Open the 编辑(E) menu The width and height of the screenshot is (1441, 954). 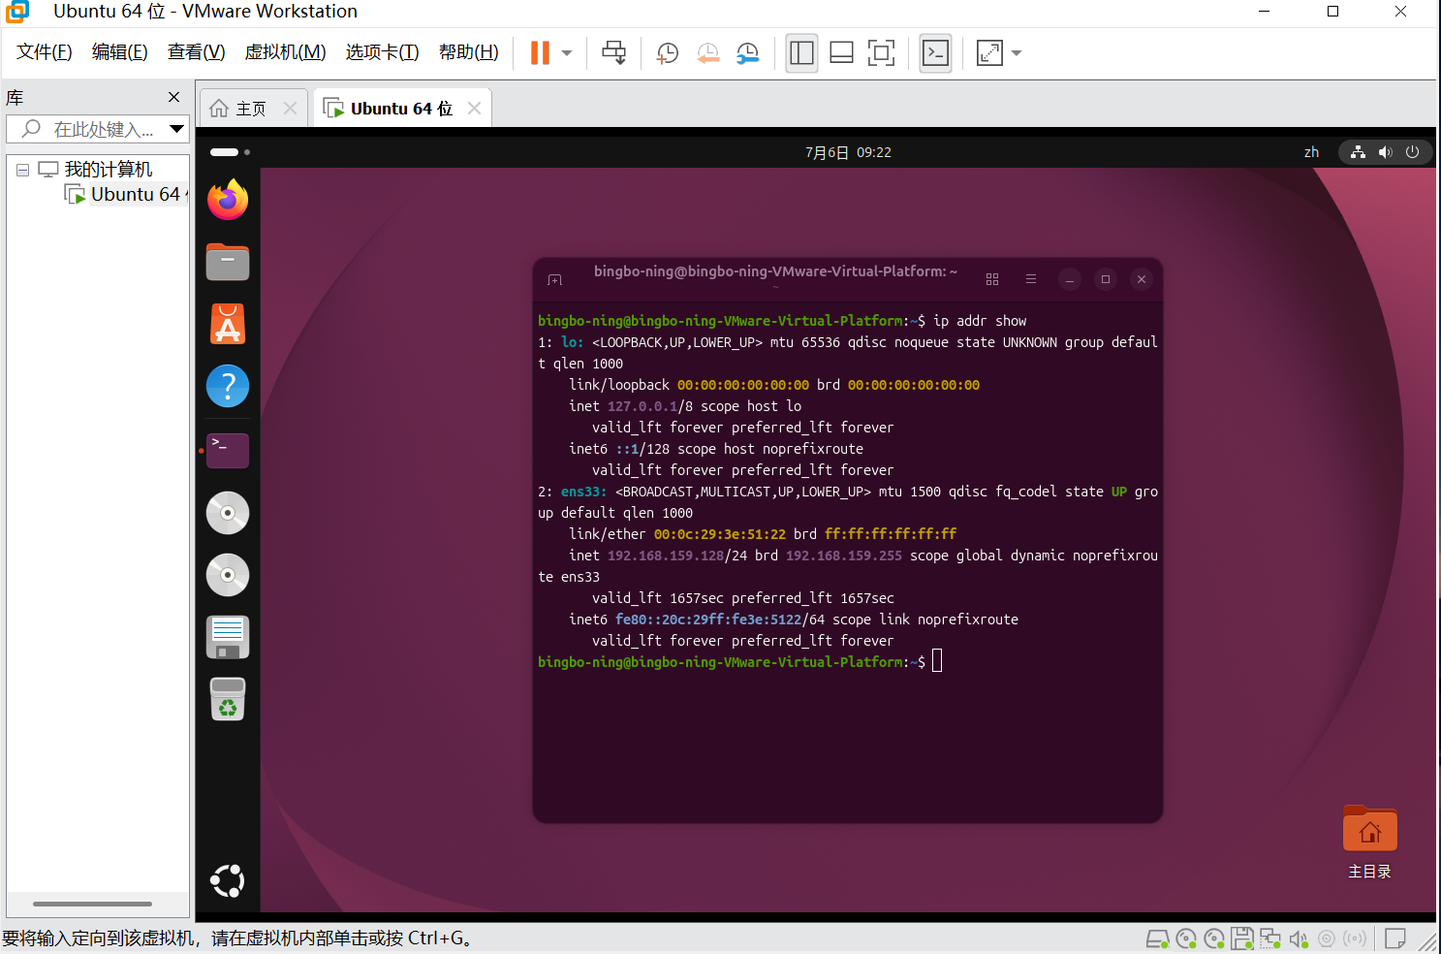[x=120, y=52]
